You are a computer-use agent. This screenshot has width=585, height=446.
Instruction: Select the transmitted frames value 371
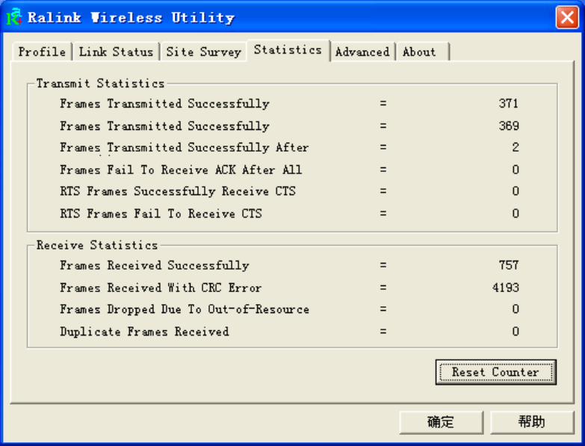(509, 103)
